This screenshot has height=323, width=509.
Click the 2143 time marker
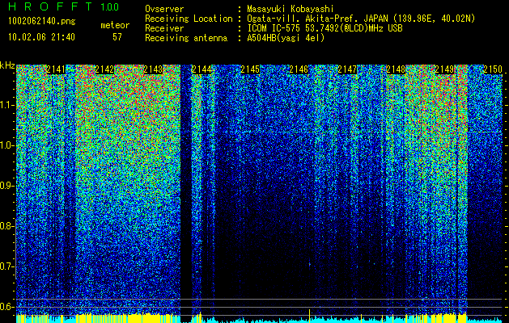point(153,69)
